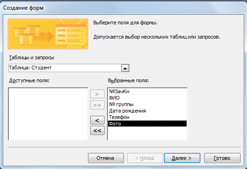Viewport: 247px width, 169px height.
Task: Finish wizard with Готово button
Action: [x=222, y=158]
